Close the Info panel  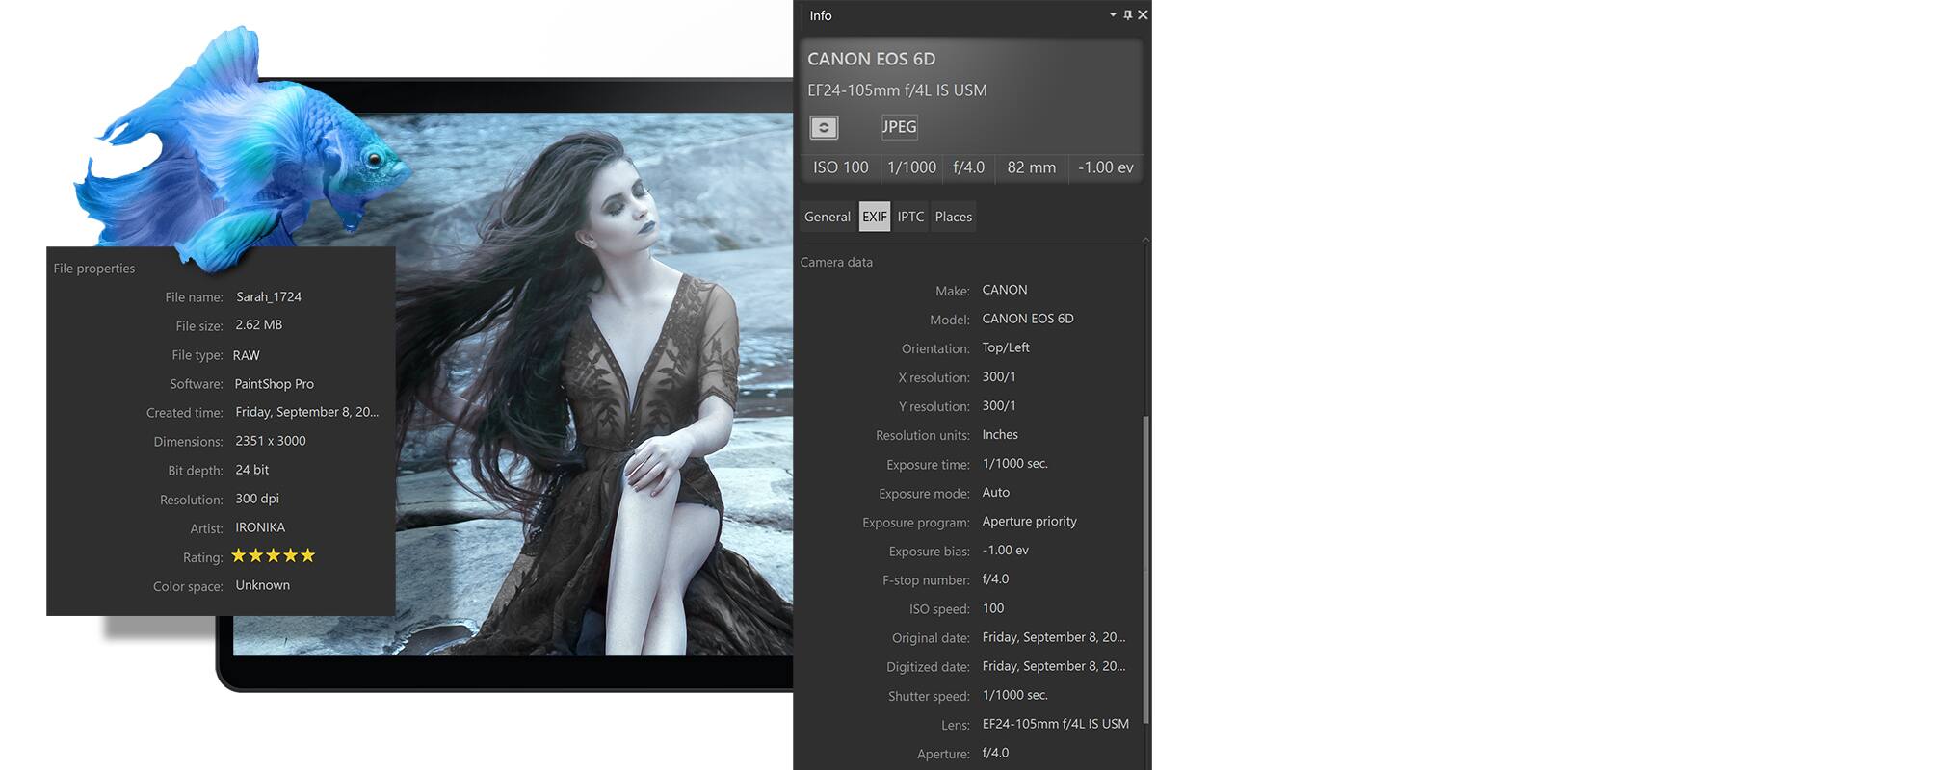[x=1143, y=14]
